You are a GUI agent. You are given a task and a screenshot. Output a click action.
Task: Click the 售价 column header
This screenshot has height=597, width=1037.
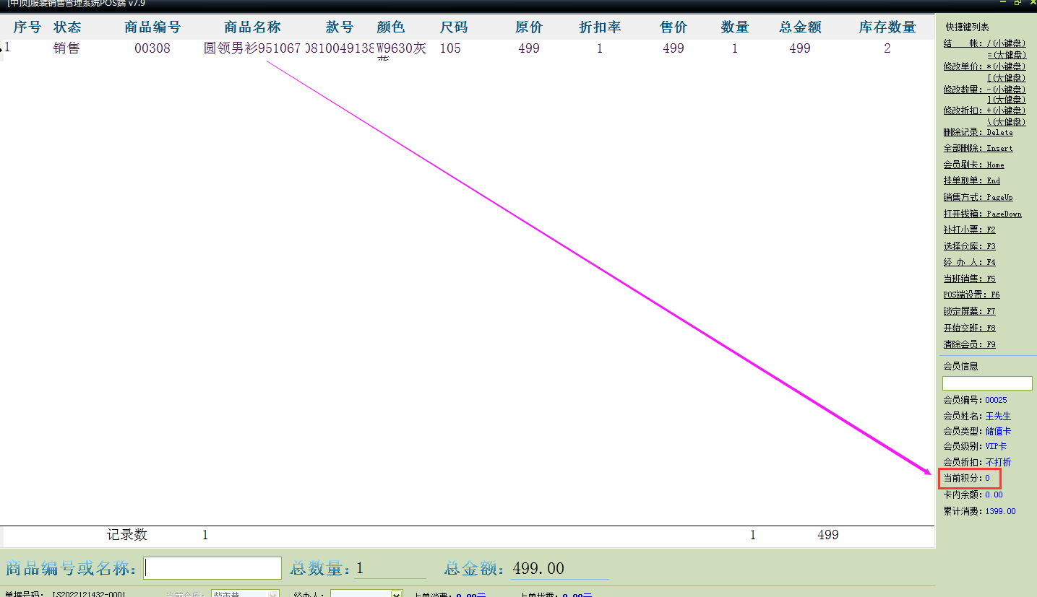click(674, 27)
